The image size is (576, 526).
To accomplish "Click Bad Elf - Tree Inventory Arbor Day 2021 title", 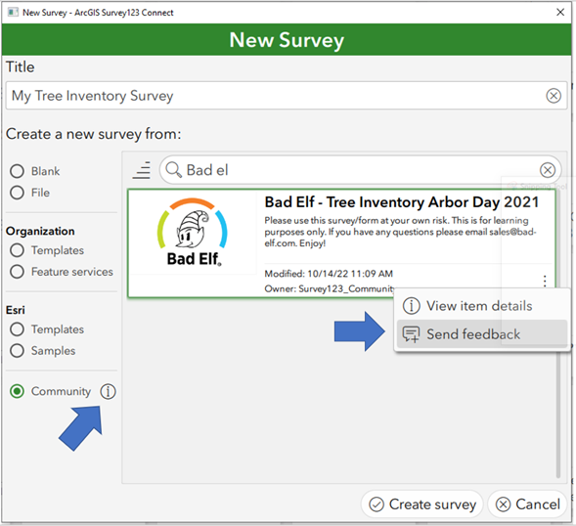I will (402, 202).
